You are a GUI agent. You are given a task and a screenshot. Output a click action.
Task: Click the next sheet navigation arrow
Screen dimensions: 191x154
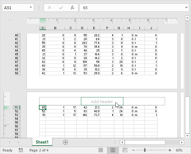tap(19, 142)
